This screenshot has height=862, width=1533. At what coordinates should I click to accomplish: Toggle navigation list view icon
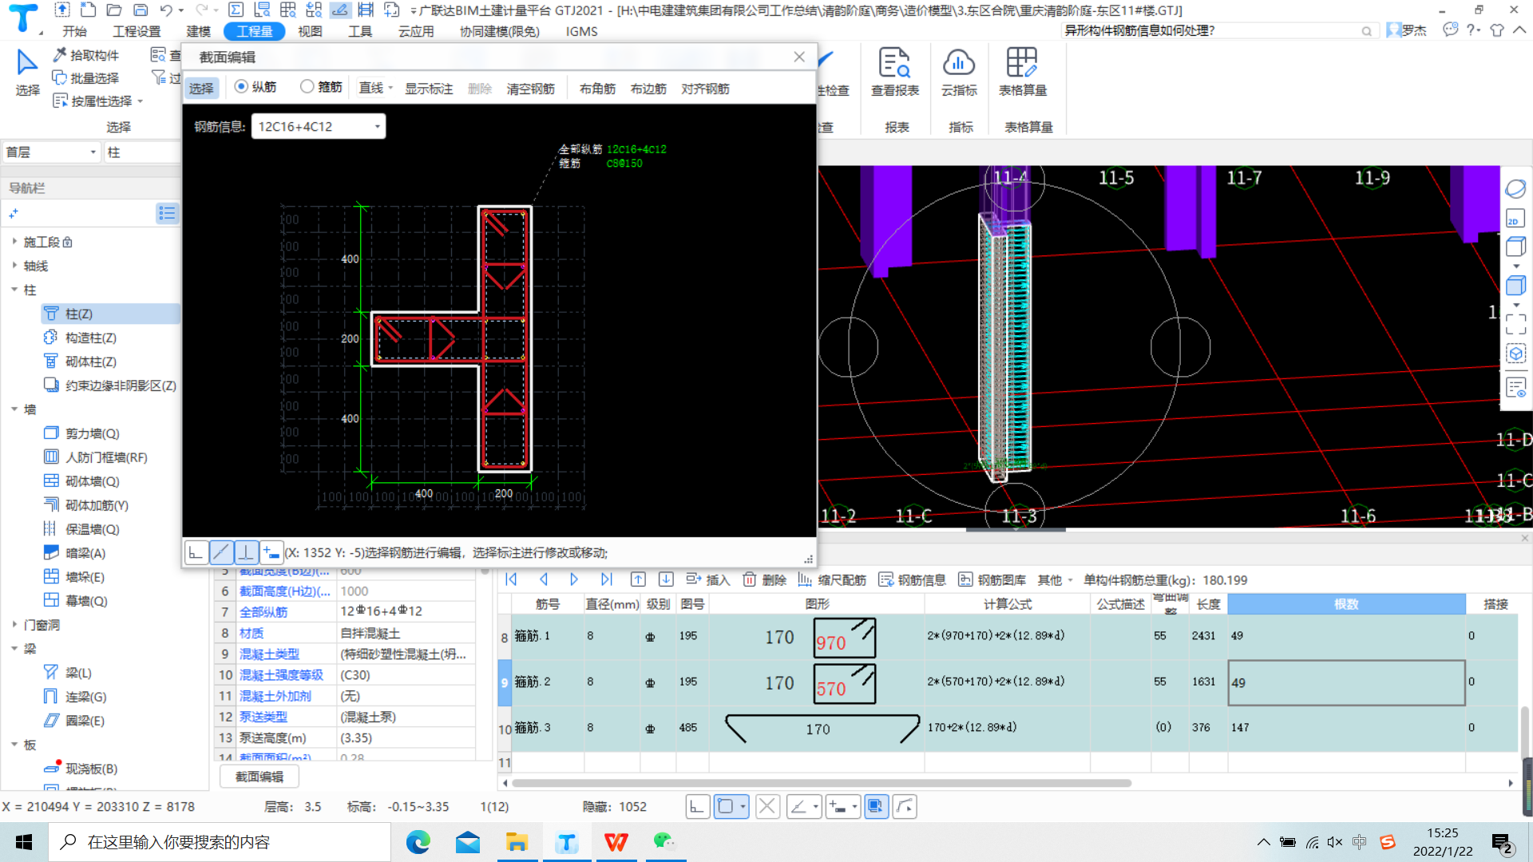[x=167, y=213]
